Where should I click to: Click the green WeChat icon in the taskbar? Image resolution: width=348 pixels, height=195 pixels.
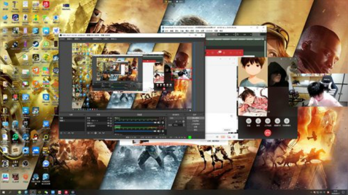pyautogui.click(x=46, y=192)
